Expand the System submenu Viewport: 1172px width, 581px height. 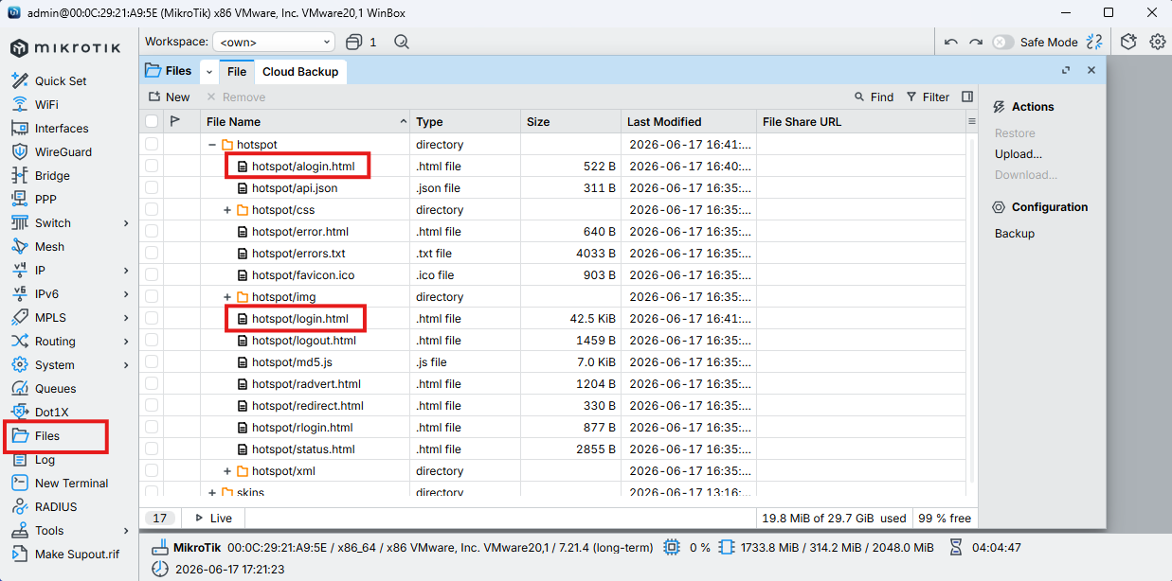coord(126,365)
